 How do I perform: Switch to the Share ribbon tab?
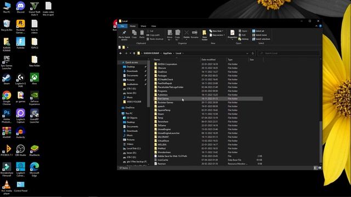point(143,26)
